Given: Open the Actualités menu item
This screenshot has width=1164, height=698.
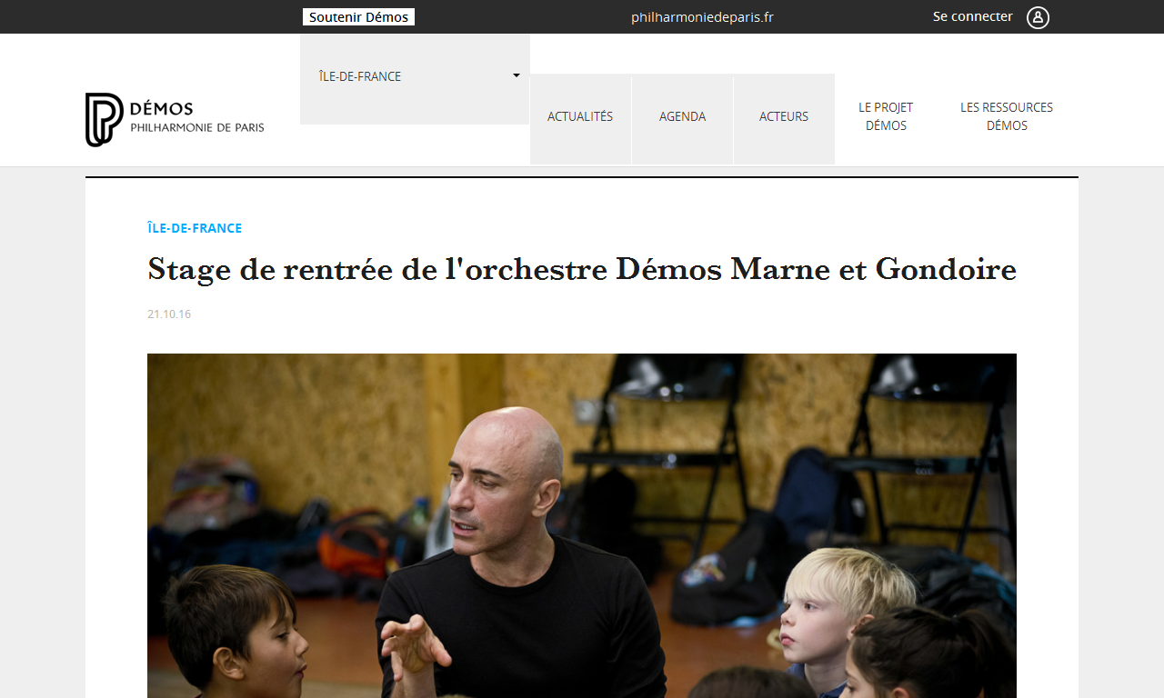Looking at the screenshot, I should point(580,117).
